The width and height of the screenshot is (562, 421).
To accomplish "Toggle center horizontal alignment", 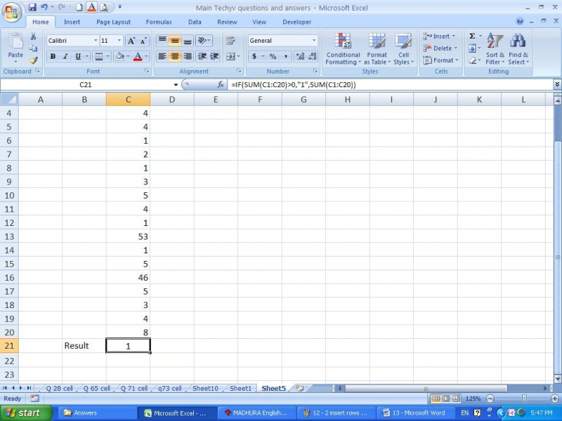I will (x=175, y=57).
